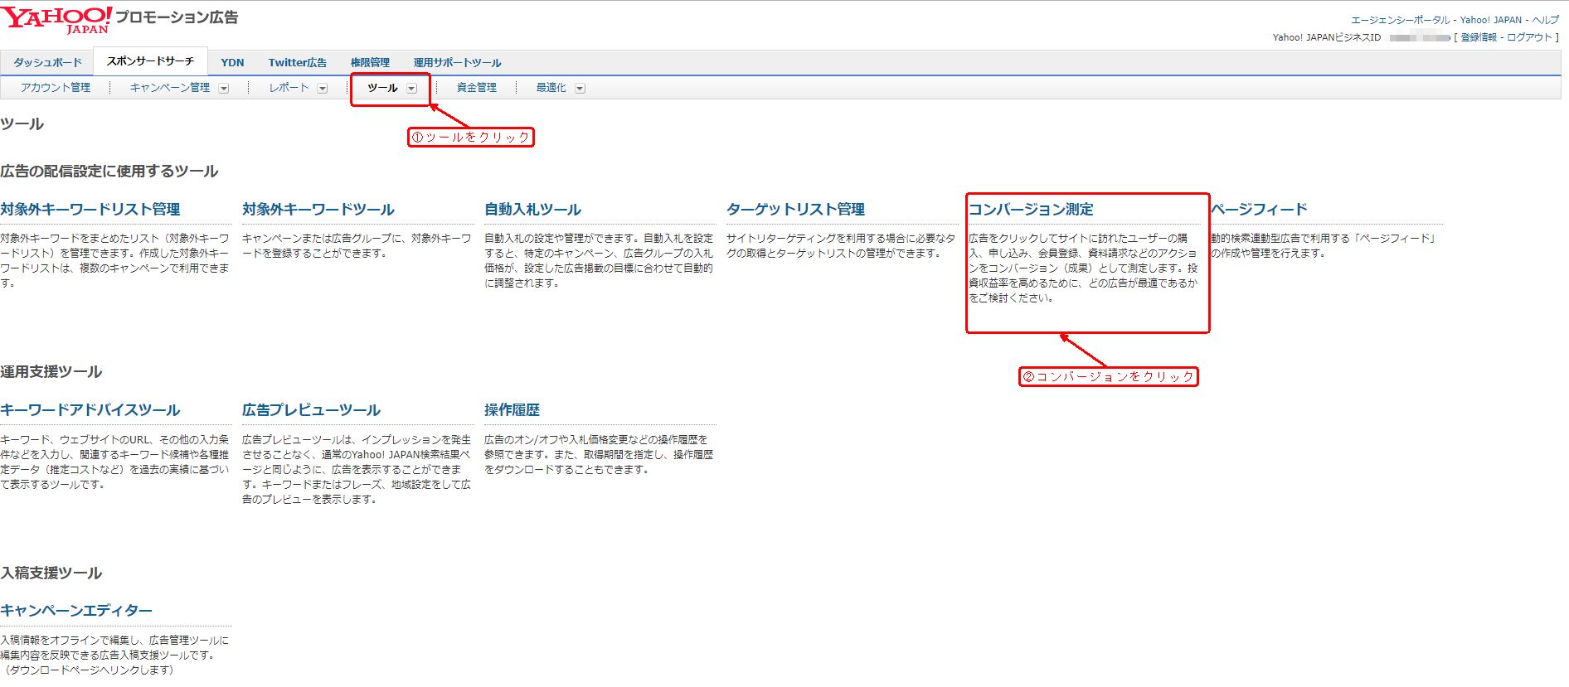Open the Twitter広告 tab
The height and width of the screenshot is (687, 1569).
tap(297, 63)
